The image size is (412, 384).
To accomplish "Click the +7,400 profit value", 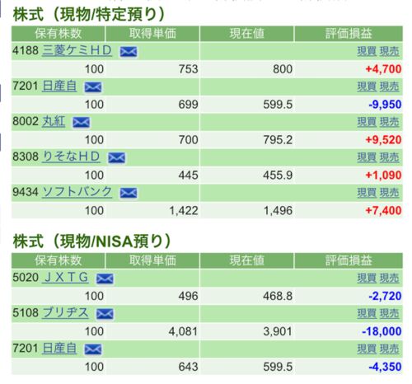I will 383,210.
